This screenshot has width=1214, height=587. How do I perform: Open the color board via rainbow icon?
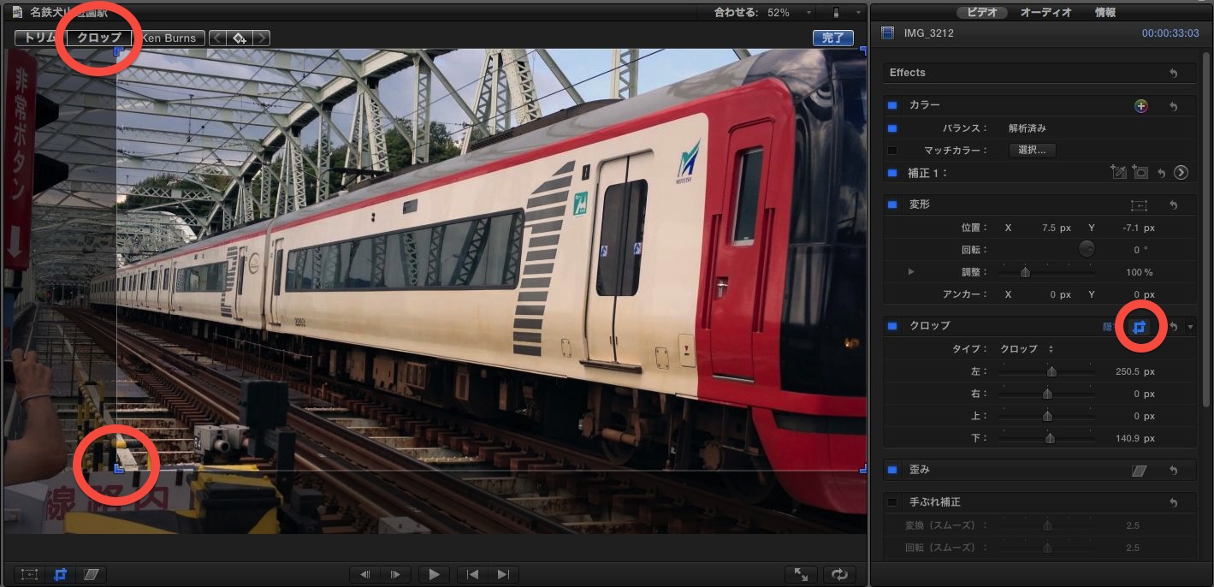click(x=1140, y=106)
